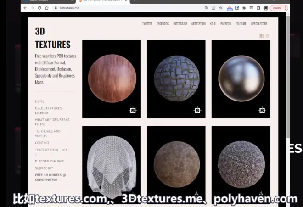303x207 pixels.
Task: Open the INSTAGRAM nav link
Action: coord(180,24)
